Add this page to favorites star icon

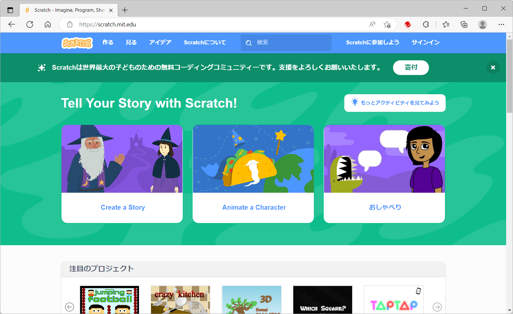(x=387, y=24)
